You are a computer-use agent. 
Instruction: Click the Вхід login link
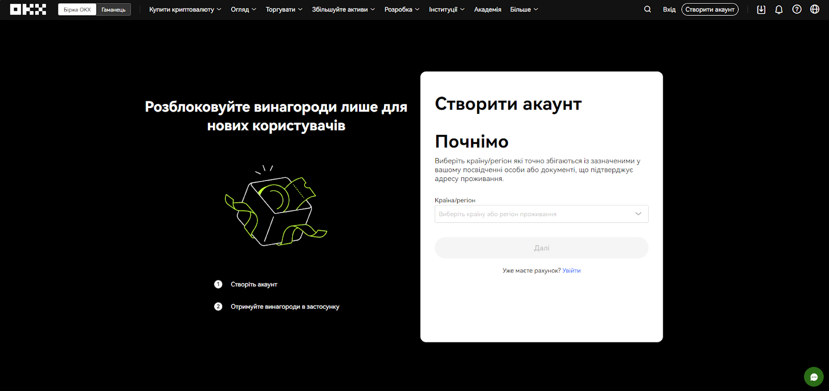coord(669,9)
